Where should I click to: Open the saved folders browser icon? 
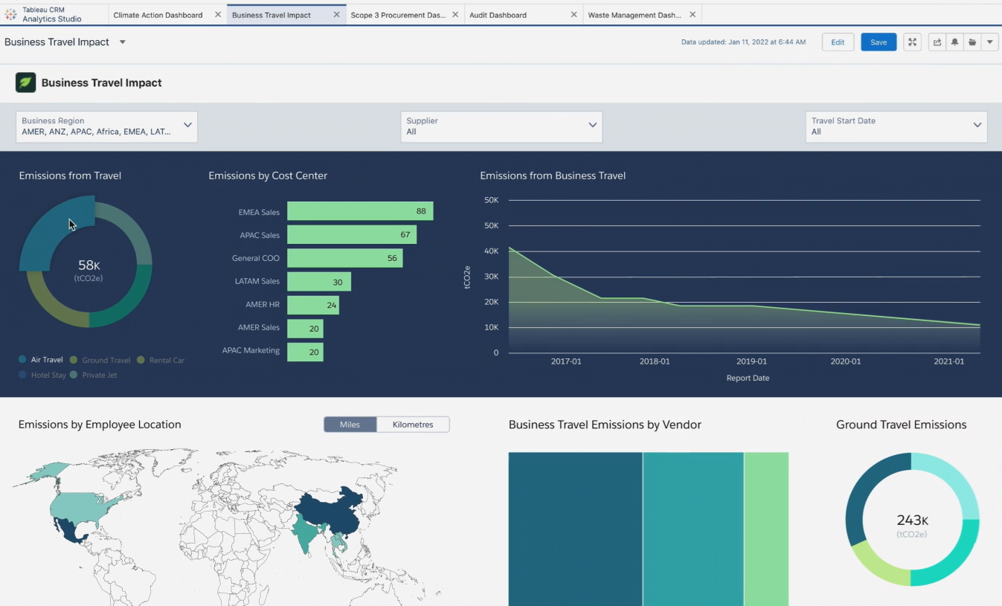click(x=972, y=42)
